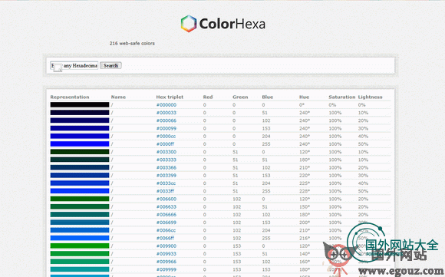This screenshot has height=277, width=445.
Task: Open the #000033 hex link
Action: coord(166,113)
